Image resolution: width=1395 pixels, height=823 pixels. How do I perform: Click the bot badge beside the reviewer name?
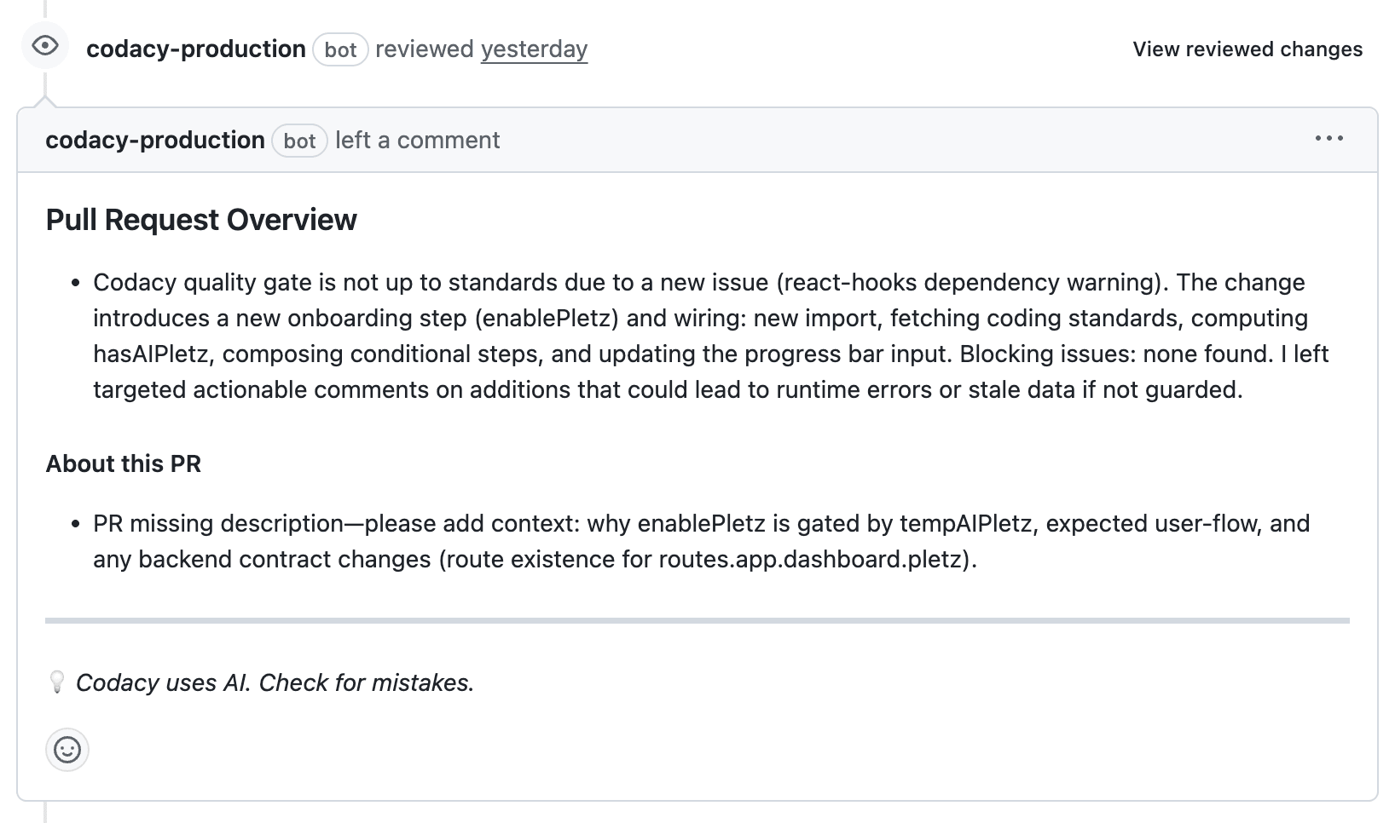click(340, 50)
